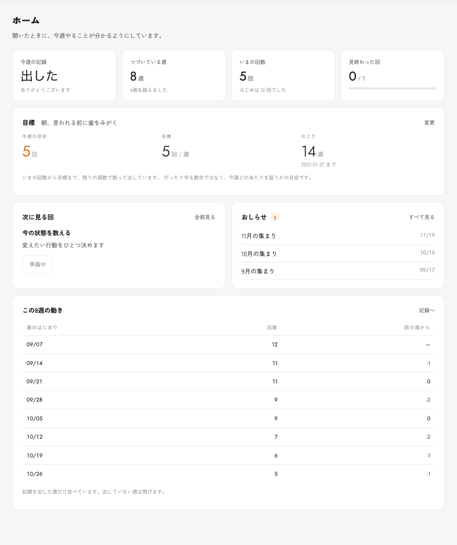Click the 2027-01-27 まで deadline text
Screen dimensions: 457x545
coord(319,165)
